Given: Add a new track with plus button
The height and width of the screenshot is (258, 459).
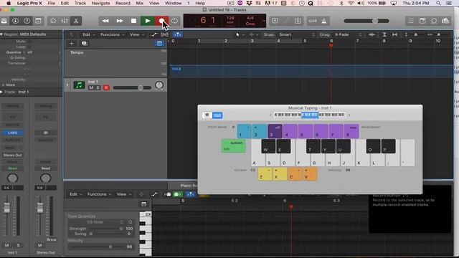Looking at the screenshot, I should (x=72, y=43).
